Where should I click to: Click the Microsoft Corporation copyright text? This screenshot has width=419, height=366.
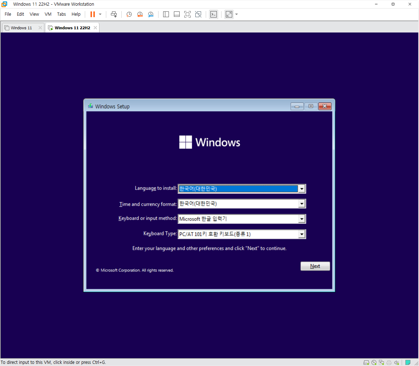(x=135, y=270)
